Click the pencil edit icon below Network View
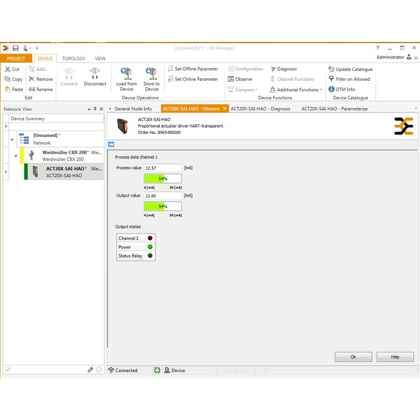The image size is (420, 420). point(90,370)
